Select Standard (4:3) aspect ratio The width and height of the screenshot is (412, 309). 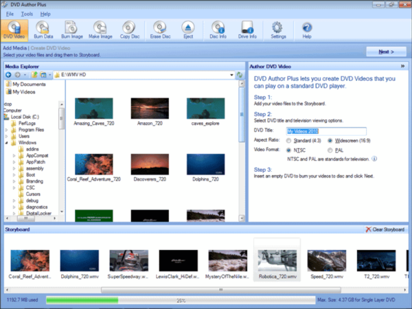pos(289,141)
